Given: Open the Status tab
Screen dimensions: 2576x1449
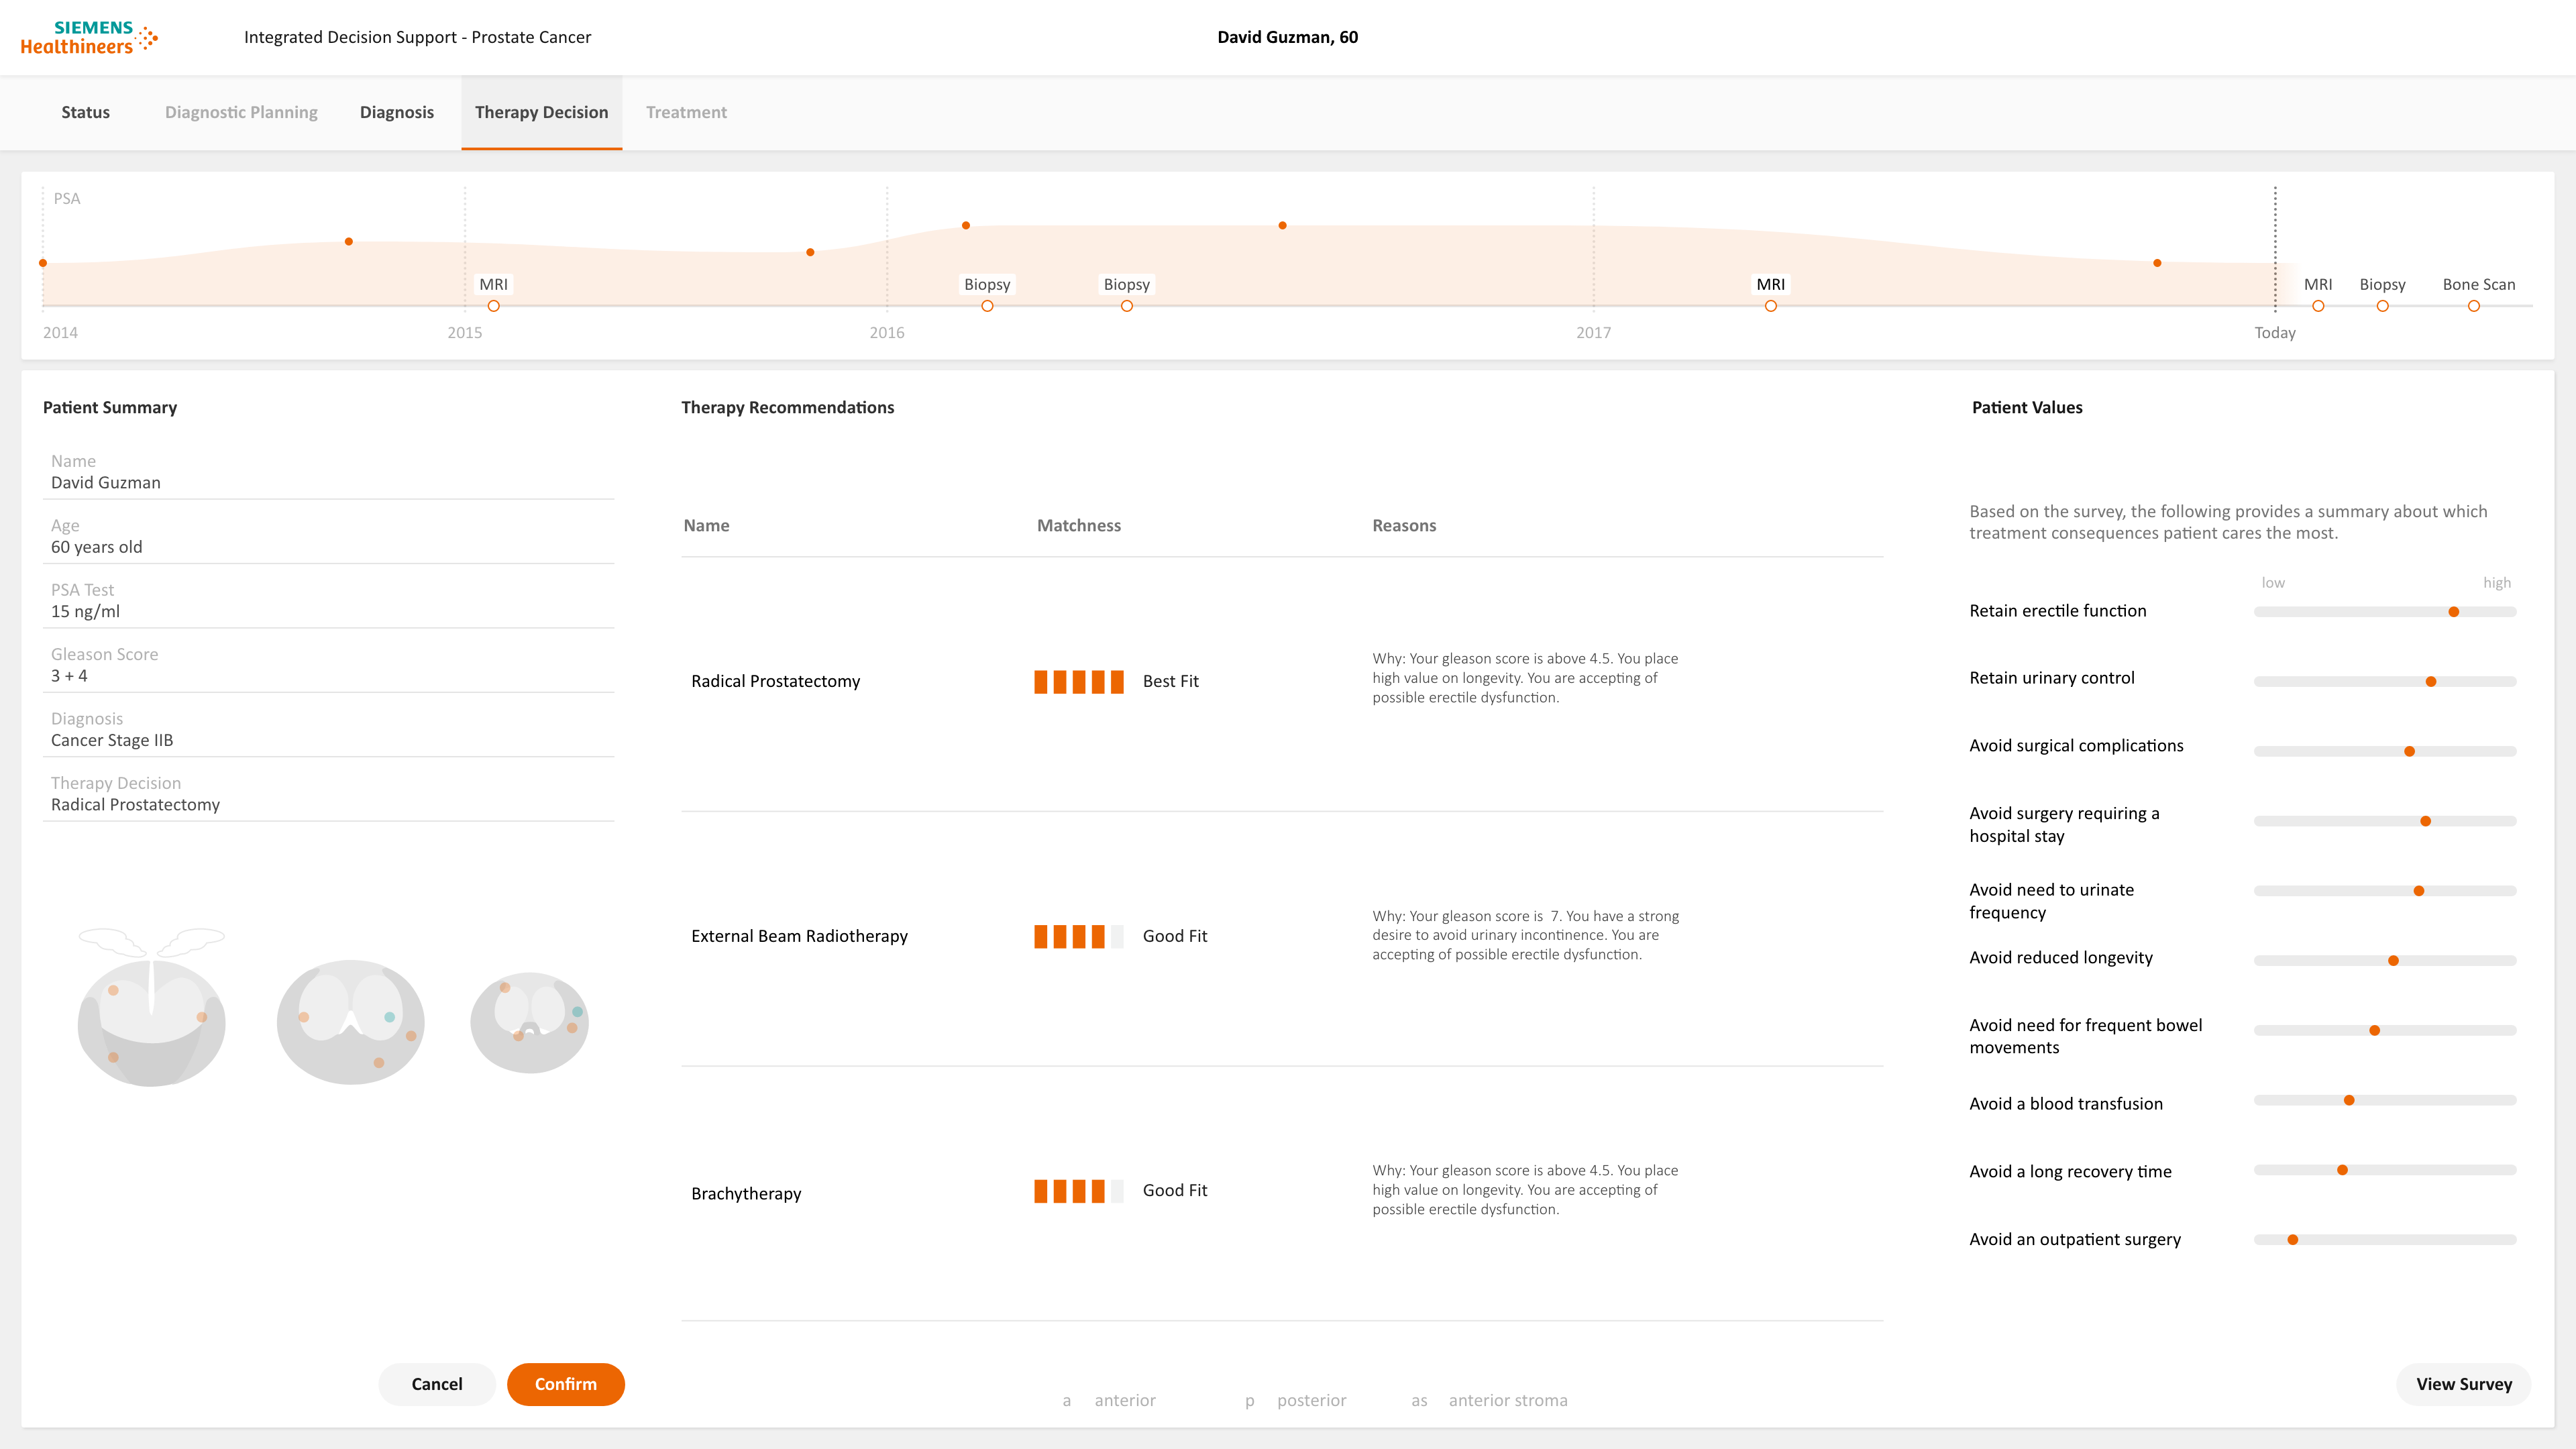Looking at the screenshot, I should point(85,112).
